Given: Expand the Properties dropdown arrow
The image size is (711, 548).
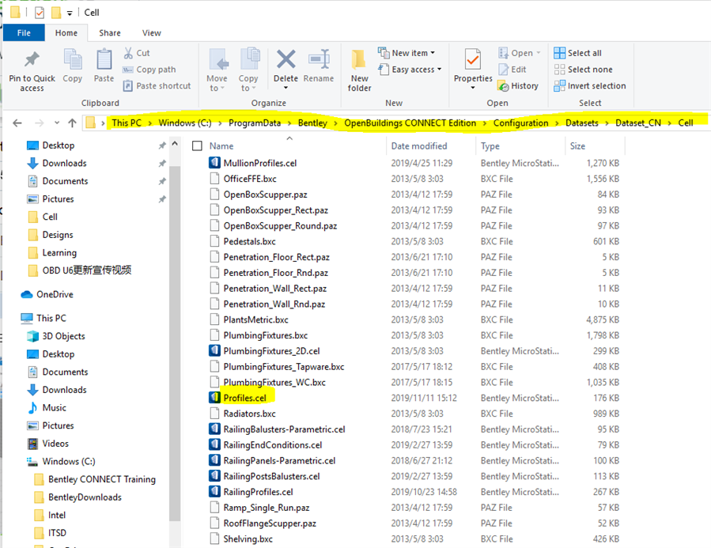Looking at the screenshot, I should [473, 88].
